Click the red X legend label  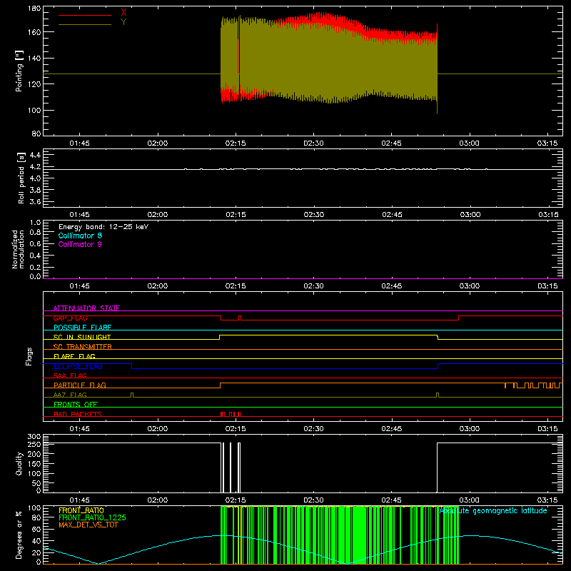pyautogui.click(x=123, y=12)
